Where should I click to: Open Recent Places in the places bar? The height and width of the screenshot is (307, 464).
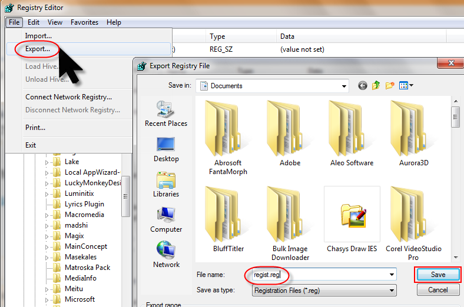coord(166,114)
